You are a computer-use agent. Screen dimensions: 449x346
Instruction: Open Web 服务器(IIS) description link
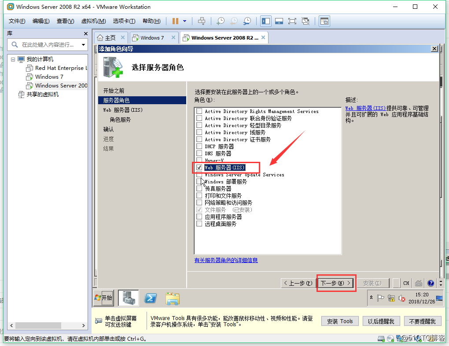365,108
